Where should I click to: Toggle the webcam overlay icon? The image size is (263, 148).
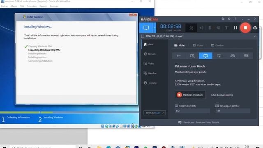[191, 28]
